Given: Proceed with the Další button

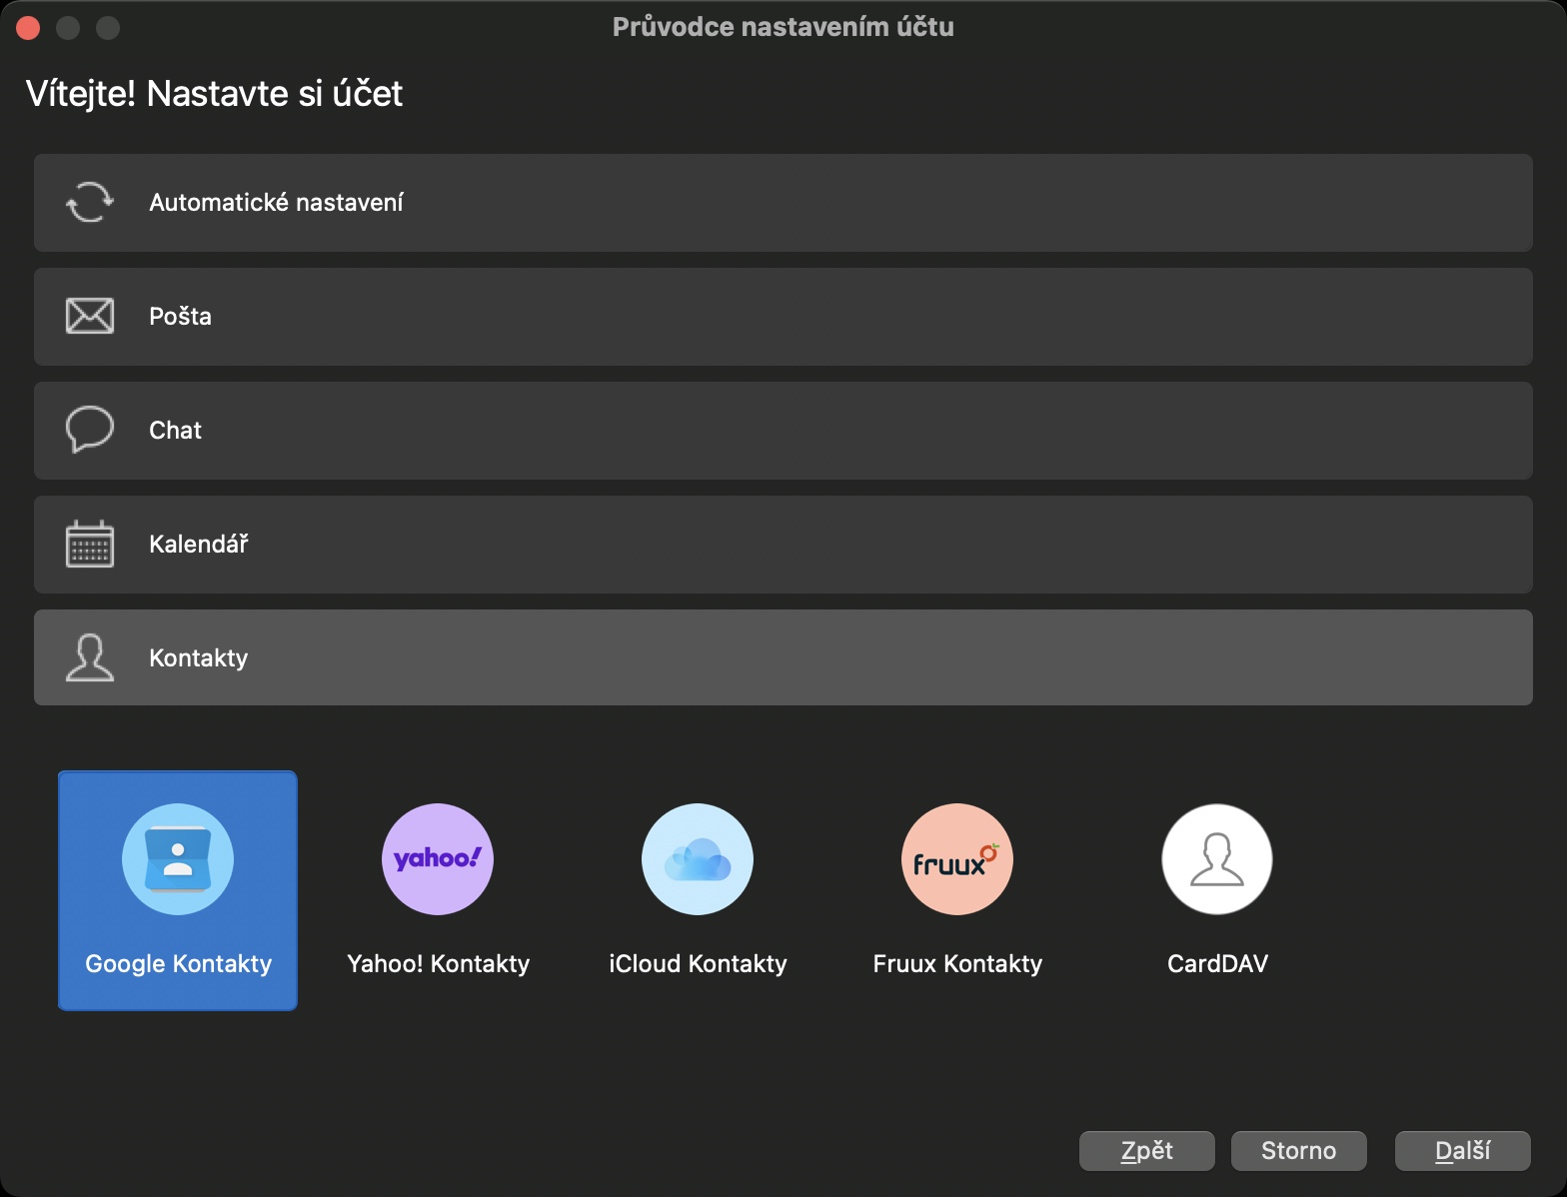Looking at the screenshot, I should click(1462, 1151).
